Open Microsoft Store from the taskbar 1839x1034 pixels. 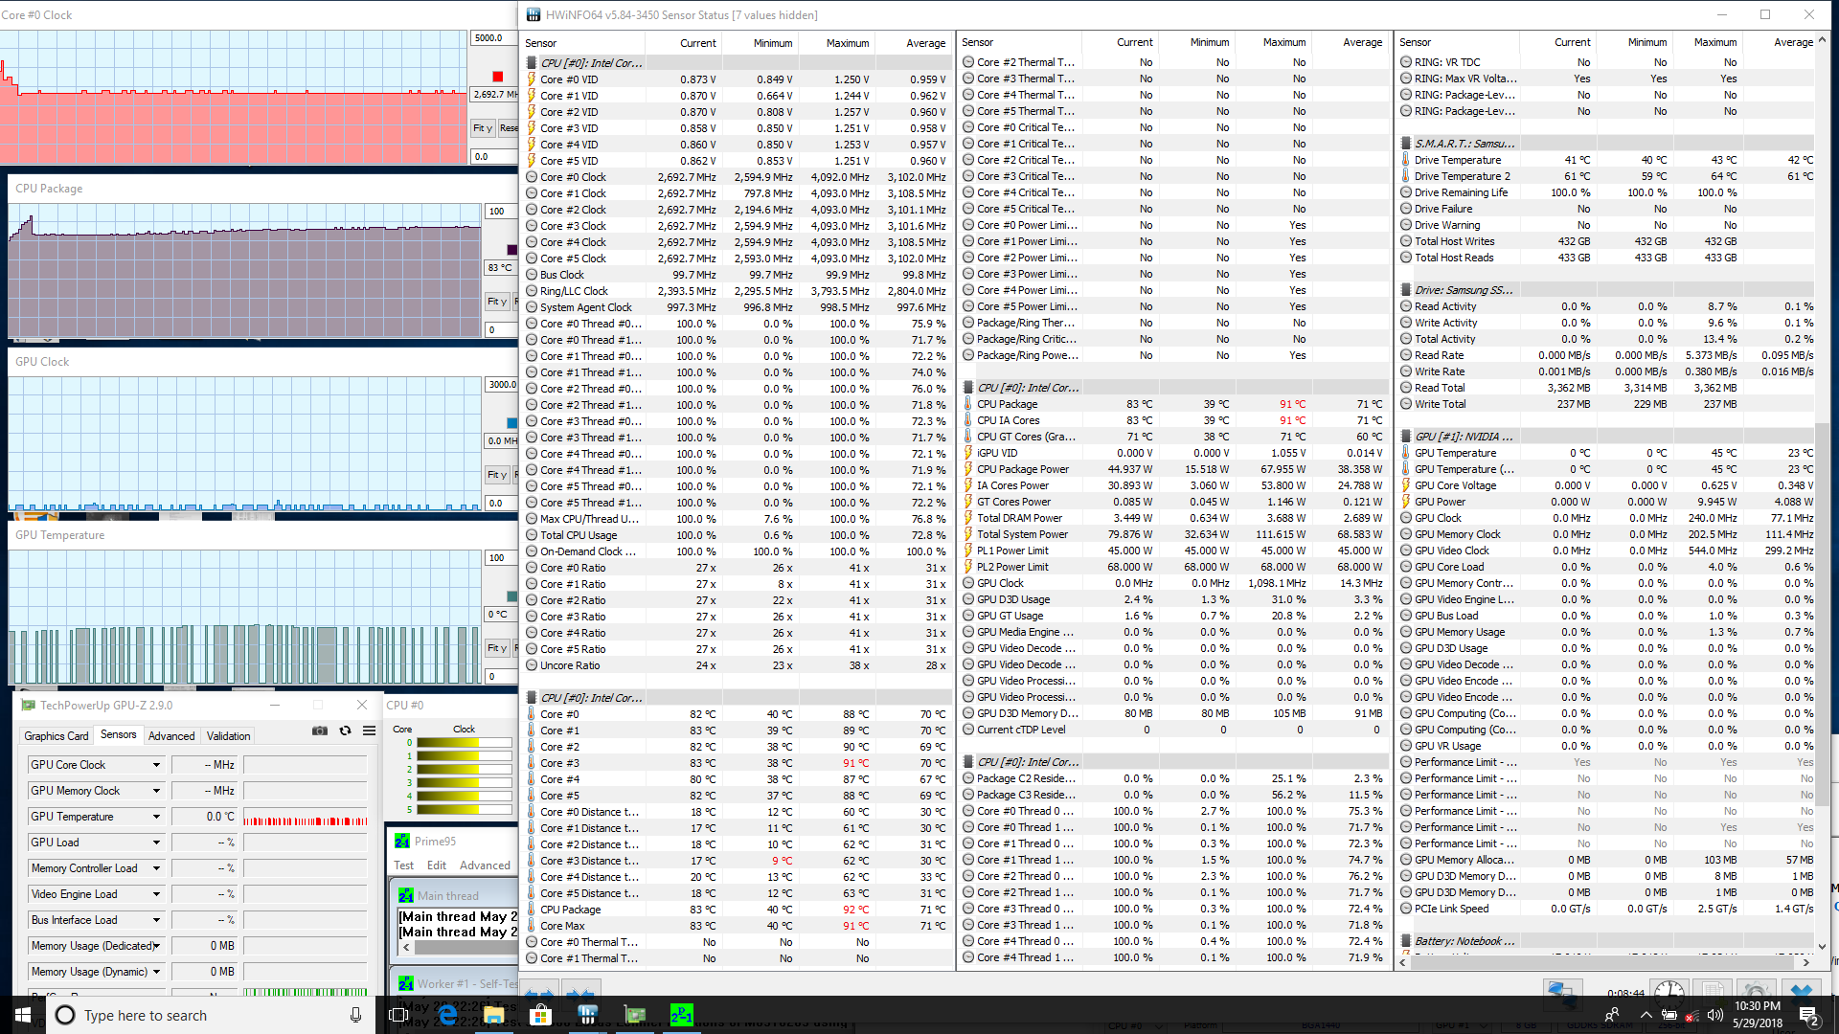coord(540,1015)
